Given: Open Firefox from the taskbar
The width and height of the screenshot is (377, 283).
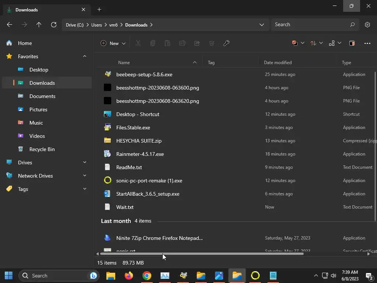Looking at the screenshot, I should pyautogui.click(x=129, y=276).
